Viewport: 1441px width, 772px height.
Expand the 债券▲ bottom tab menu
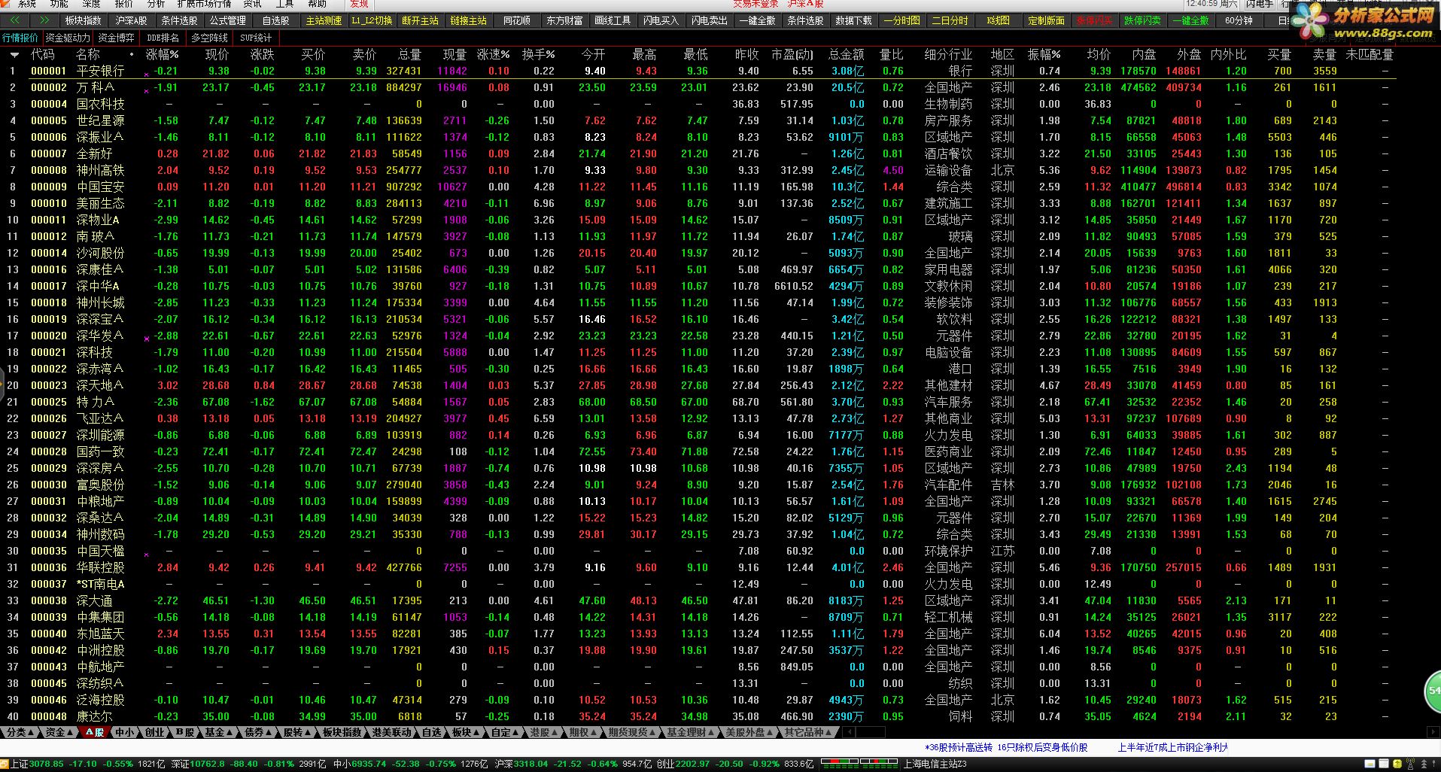(257, 732)
